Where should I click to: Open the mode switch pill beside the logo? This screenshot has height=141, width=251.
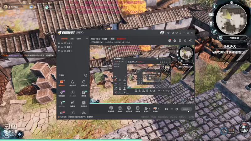click(x=80, y=33)
